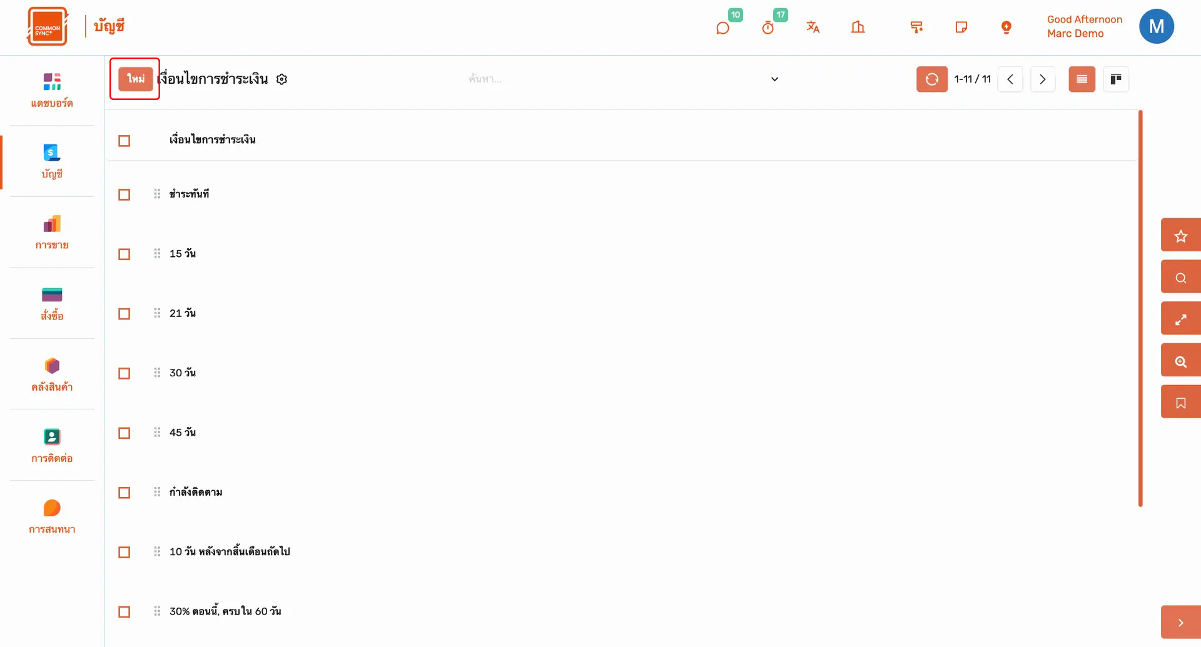Click the timer activities icon
This screenshot has height=647, width=1201.
point(768,28)
